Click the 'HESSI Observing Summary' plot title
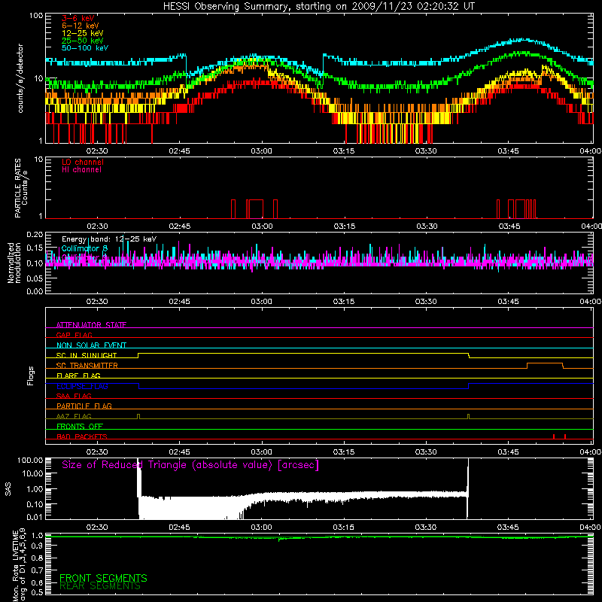 coord(318,7)
